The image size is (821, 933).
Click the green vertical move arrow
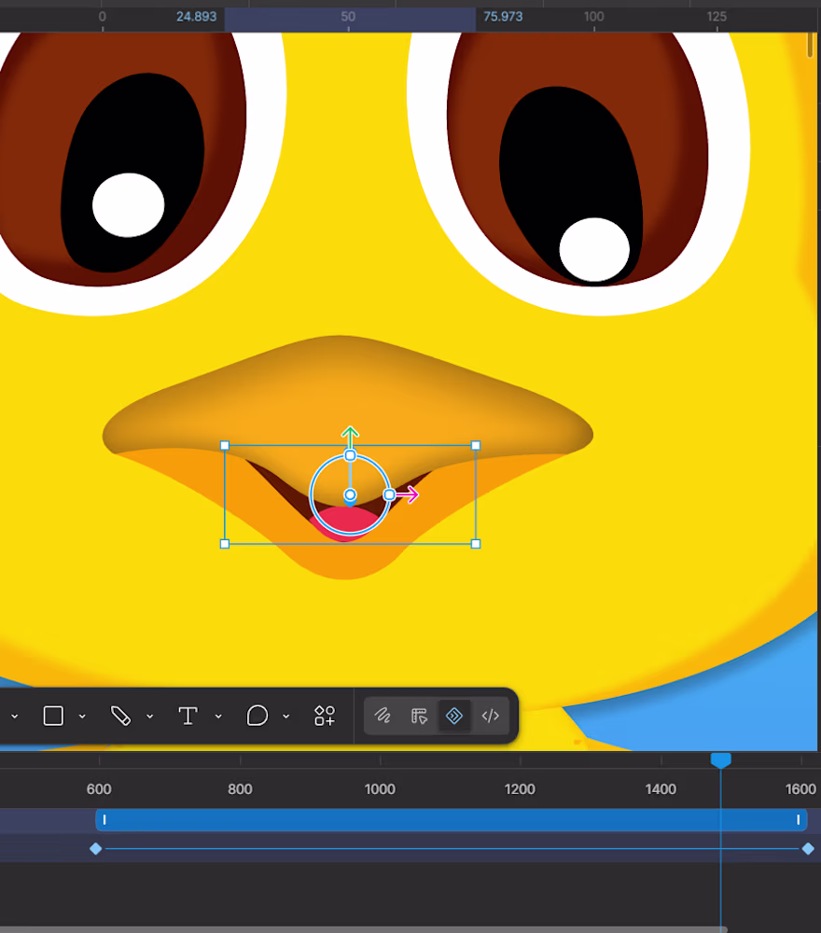(x=350, y=436)
